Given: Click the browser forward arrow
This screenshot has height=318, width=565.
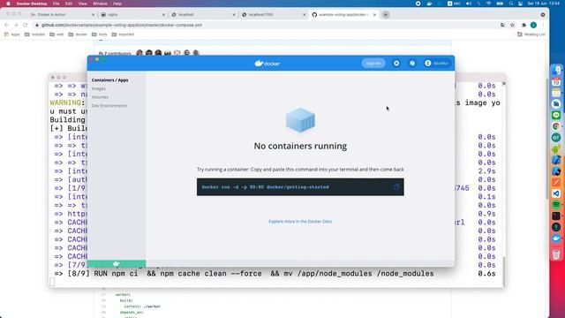Looking at the screenshot, I should pyautogui.click(x=16, y=25).
